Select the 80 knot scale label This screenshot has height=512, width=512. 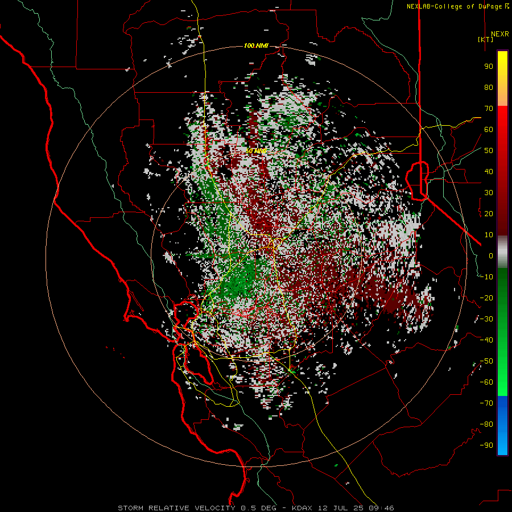point(489,88)
